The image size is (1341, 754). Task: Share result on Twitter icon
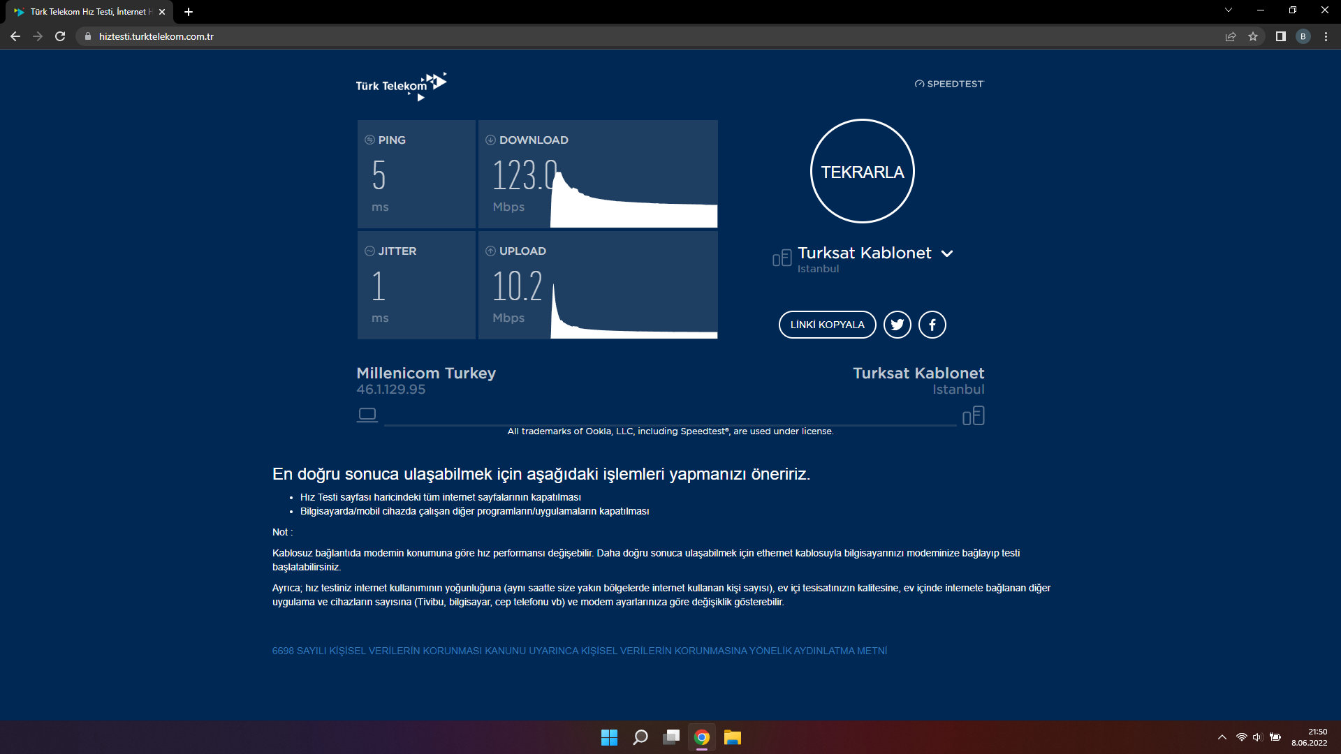point(897,325)
